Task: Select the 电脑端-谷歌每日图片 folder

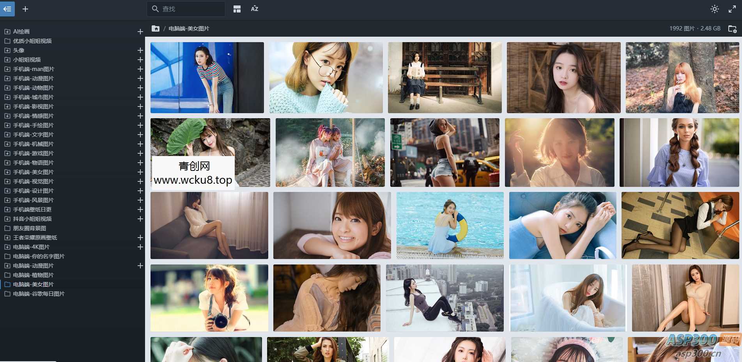Action: 39,294
